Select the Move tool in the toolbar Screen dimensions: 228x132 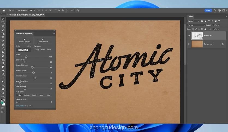pyautogui.click(x=3, y=19)
